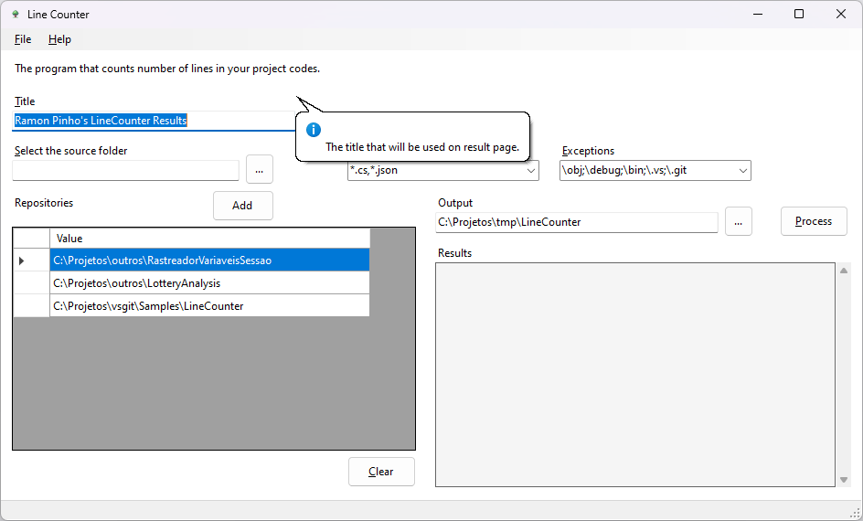
Task: Select the LotteryAnalysis repository row
Action: click(209, 283)
